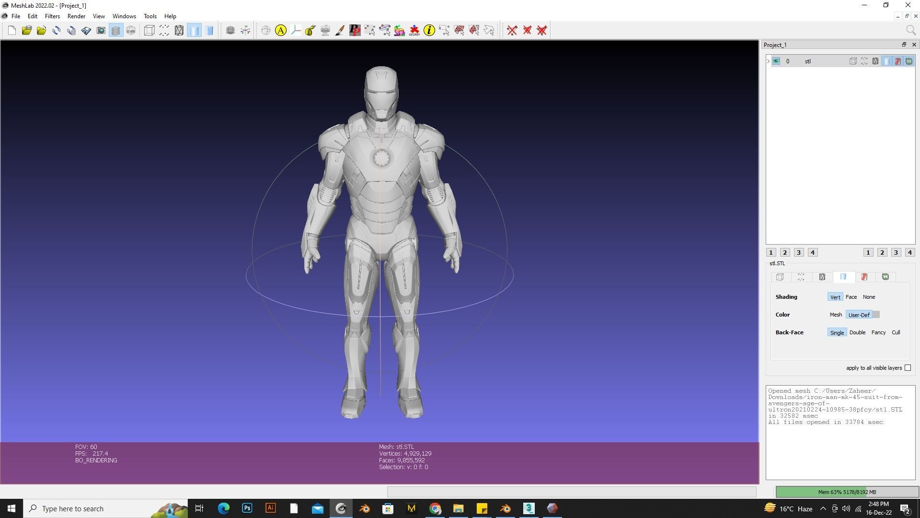Set Shading to None
The height and width of the screenshot is (518, 920).
[869, 297]
